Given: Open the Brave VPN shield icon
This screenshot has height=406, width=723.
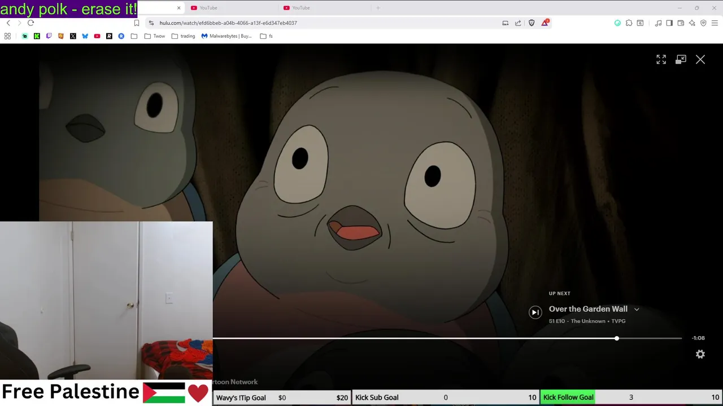Looking at the screenshot, I should pos(703,23).
